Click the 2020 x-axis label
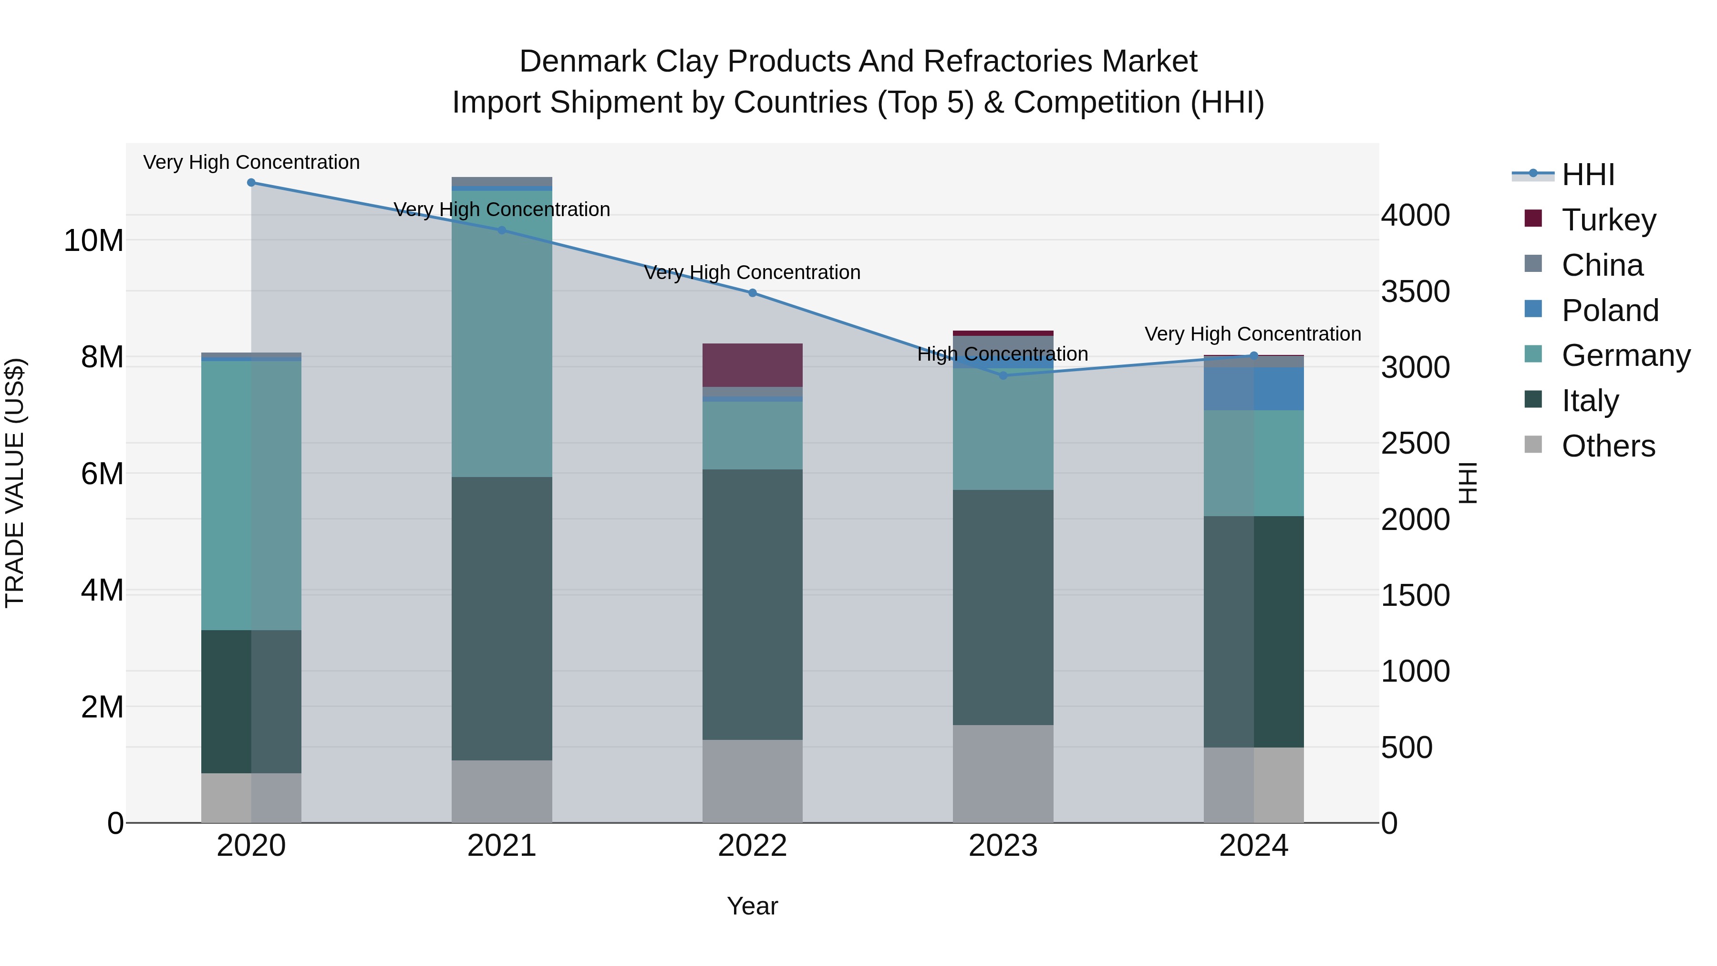Screen dimensions: 1717x966 point(251,846)
